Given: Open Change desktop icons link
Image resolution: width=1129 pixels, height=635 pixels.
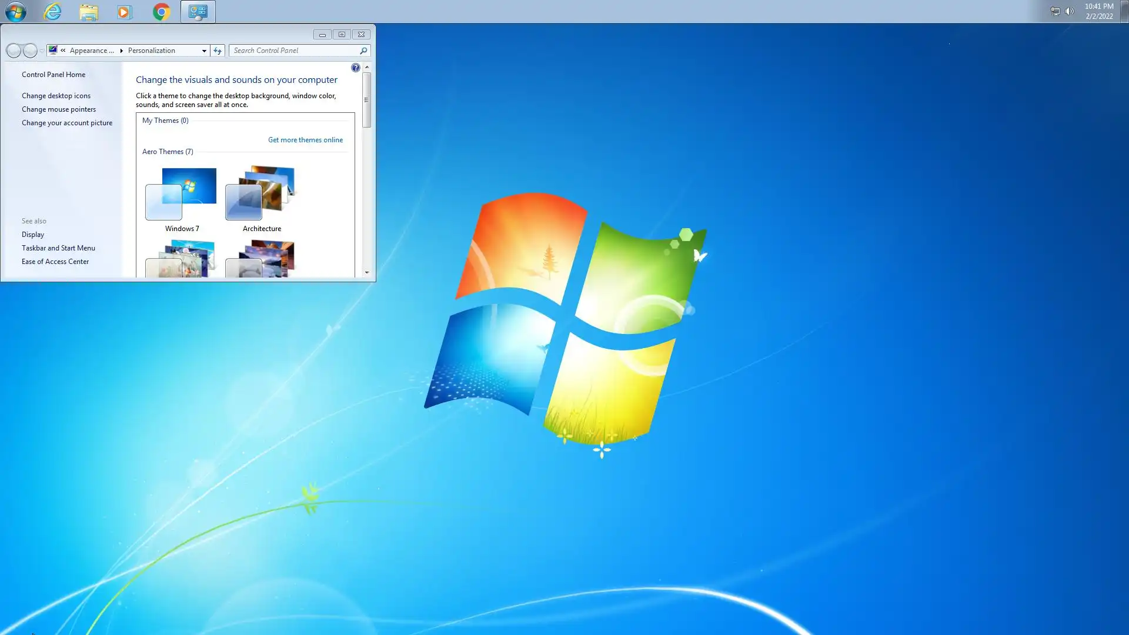Looking at the screenshot, I should [x=56, y=96].
